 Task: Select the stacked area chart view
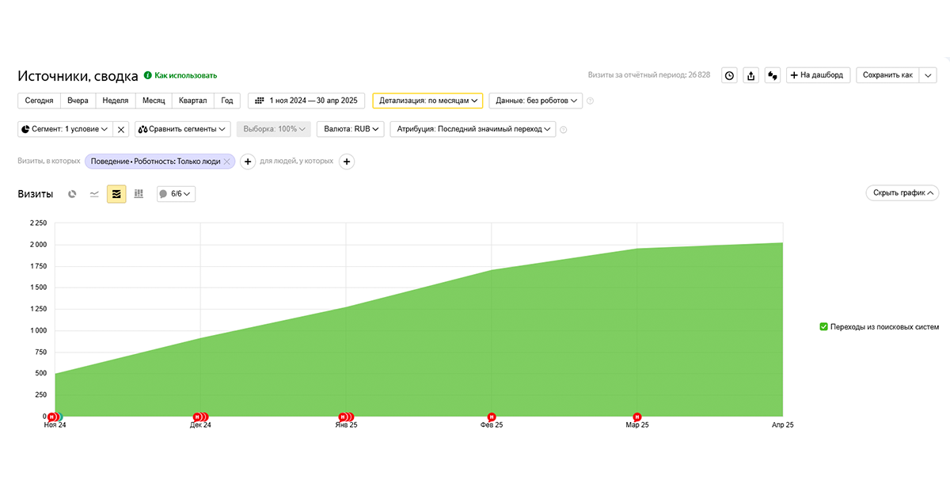116,193
